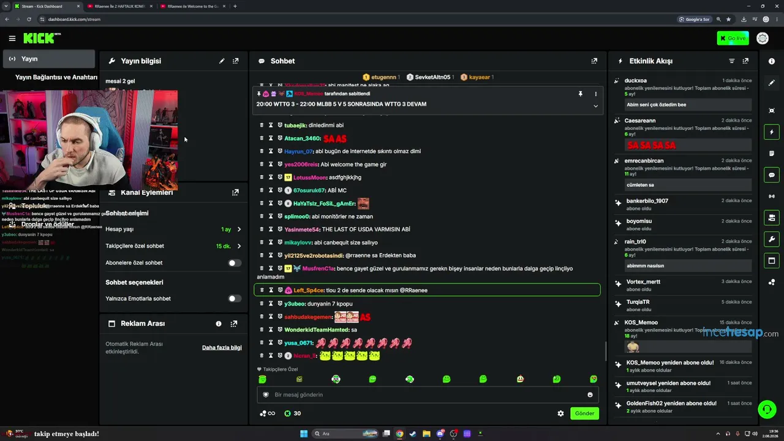The height and width of the screenshot is (441, 784).
Task: Click top chatter etugennn badge
Action: (381, 77)
